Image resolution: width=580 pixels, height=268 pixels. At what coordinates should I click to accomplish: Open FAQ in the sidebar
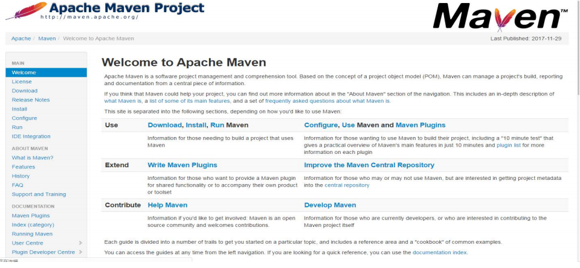18,185
